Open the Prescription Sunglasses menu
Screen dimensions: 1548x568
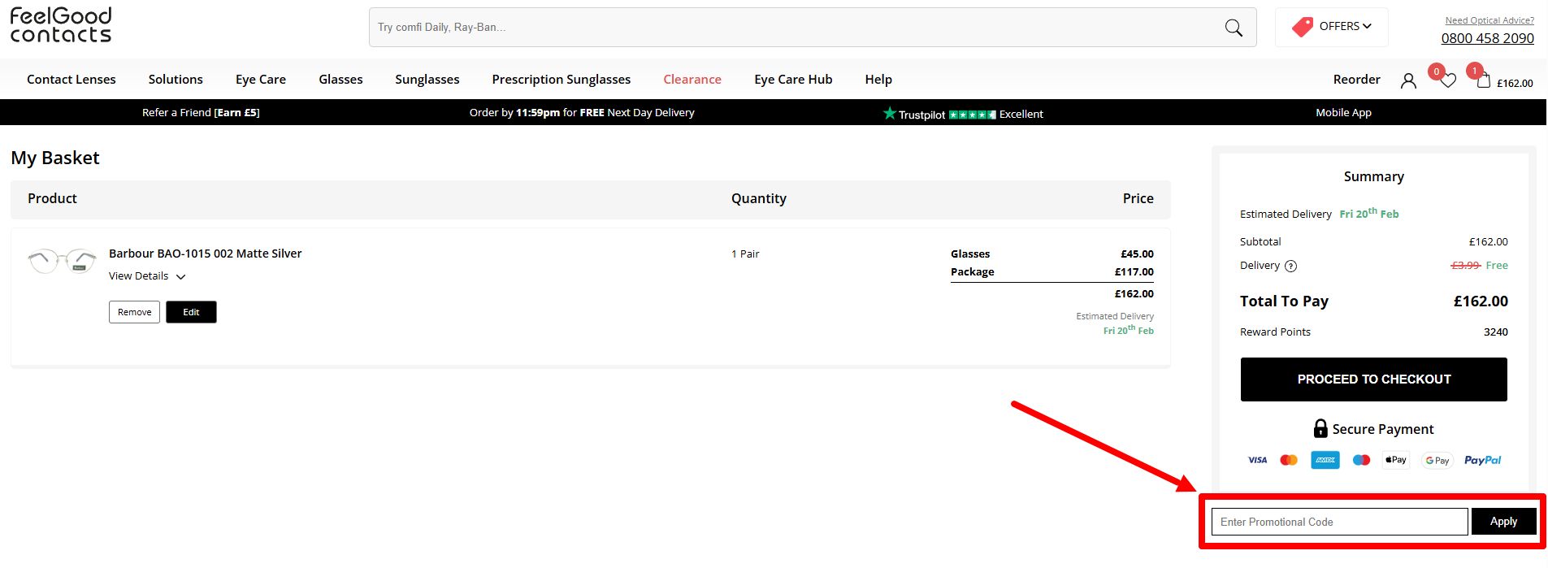pyautogui.click(x=561, y=80)
